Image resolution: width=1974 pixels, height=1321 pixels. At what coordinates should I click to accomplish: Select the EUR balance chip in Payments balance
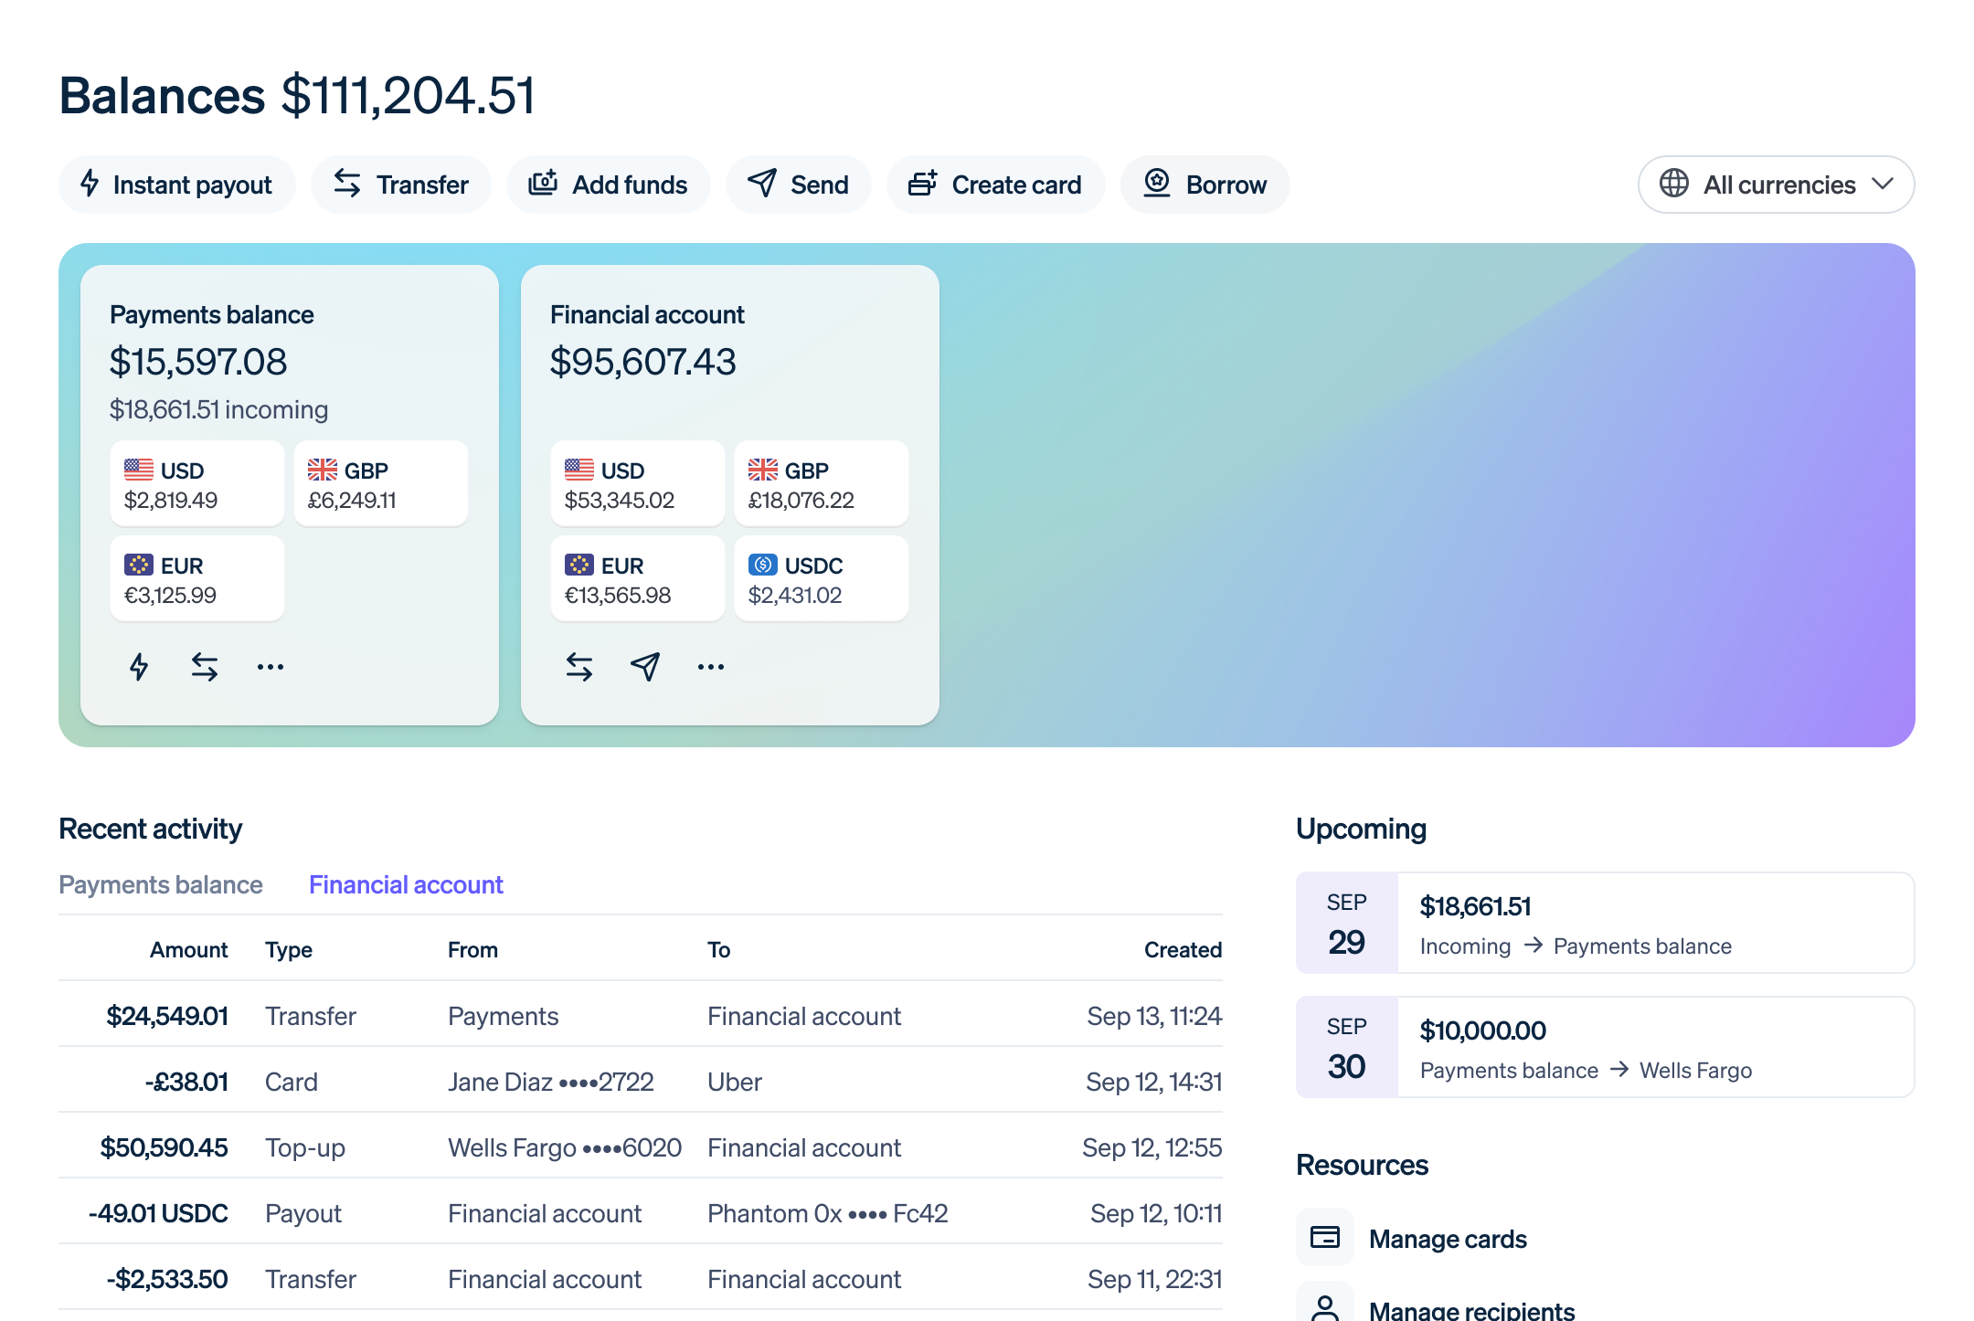point(196,577)
